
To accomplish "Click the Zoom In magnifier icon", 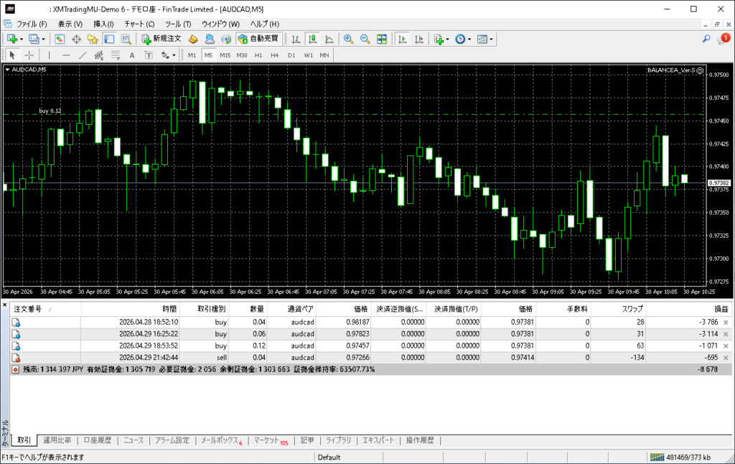I will pos(348,39).
